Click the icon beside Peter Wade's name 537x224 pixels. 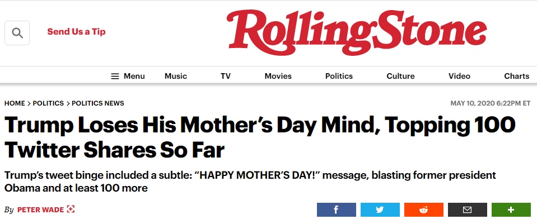[x=71, y=209]
